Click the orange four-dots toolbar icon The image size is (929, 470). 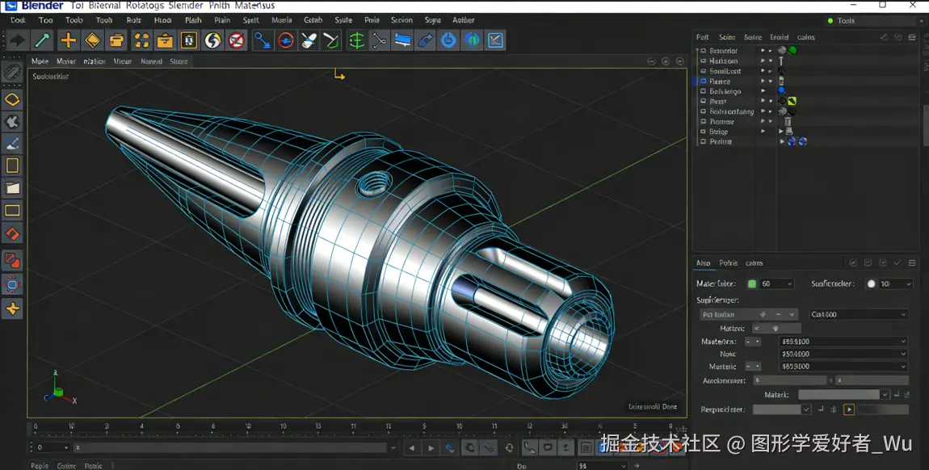[141, 40]
